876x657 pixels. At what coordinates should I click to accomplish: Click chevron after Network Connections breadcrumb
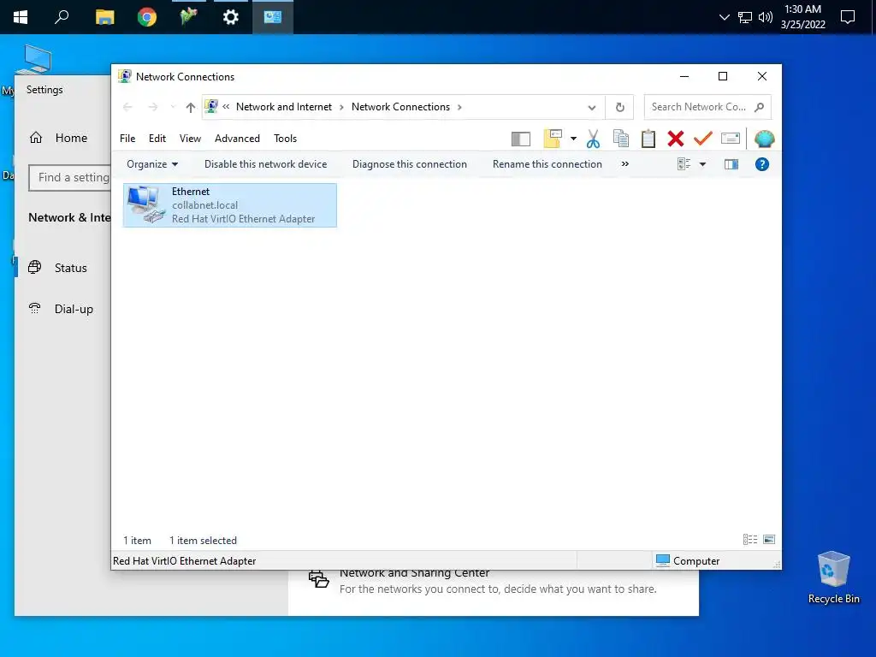(x=459, y=107)
